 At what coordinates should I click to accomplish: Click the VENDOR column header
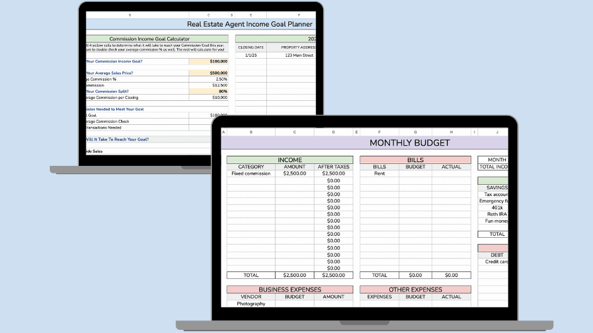coord(251,296)
